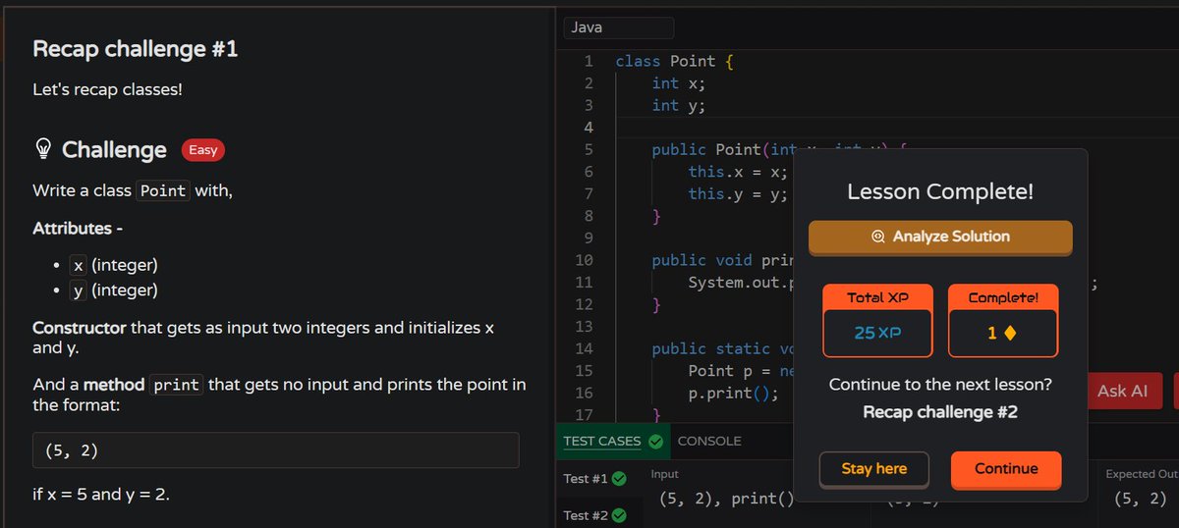
Task: Click the Complete! reward card
Action: (x=1003, y=321)
